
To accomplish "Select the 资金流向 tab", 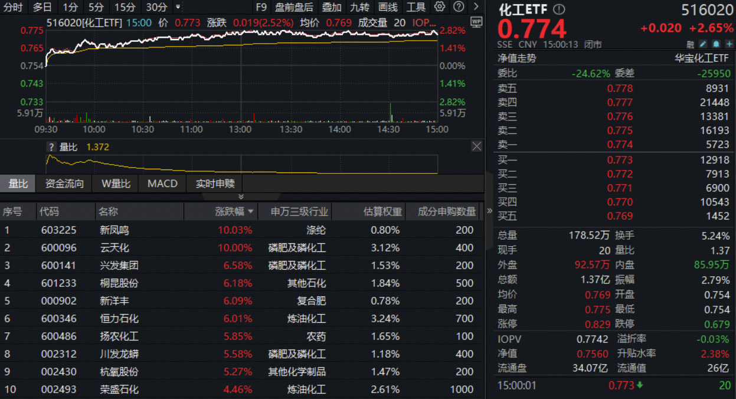I will [64, 184].
